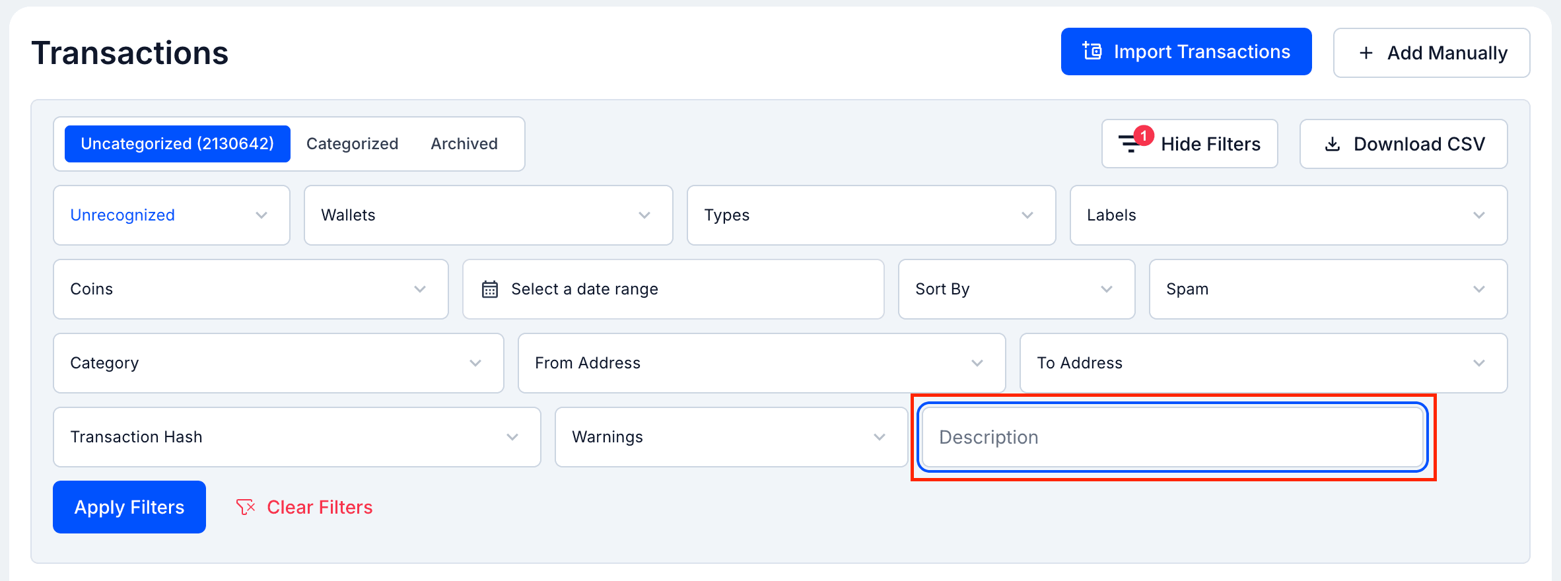Expand the Unrecognized dropdown
Viewport: 1561px width, 581px height.
(171, 215)
